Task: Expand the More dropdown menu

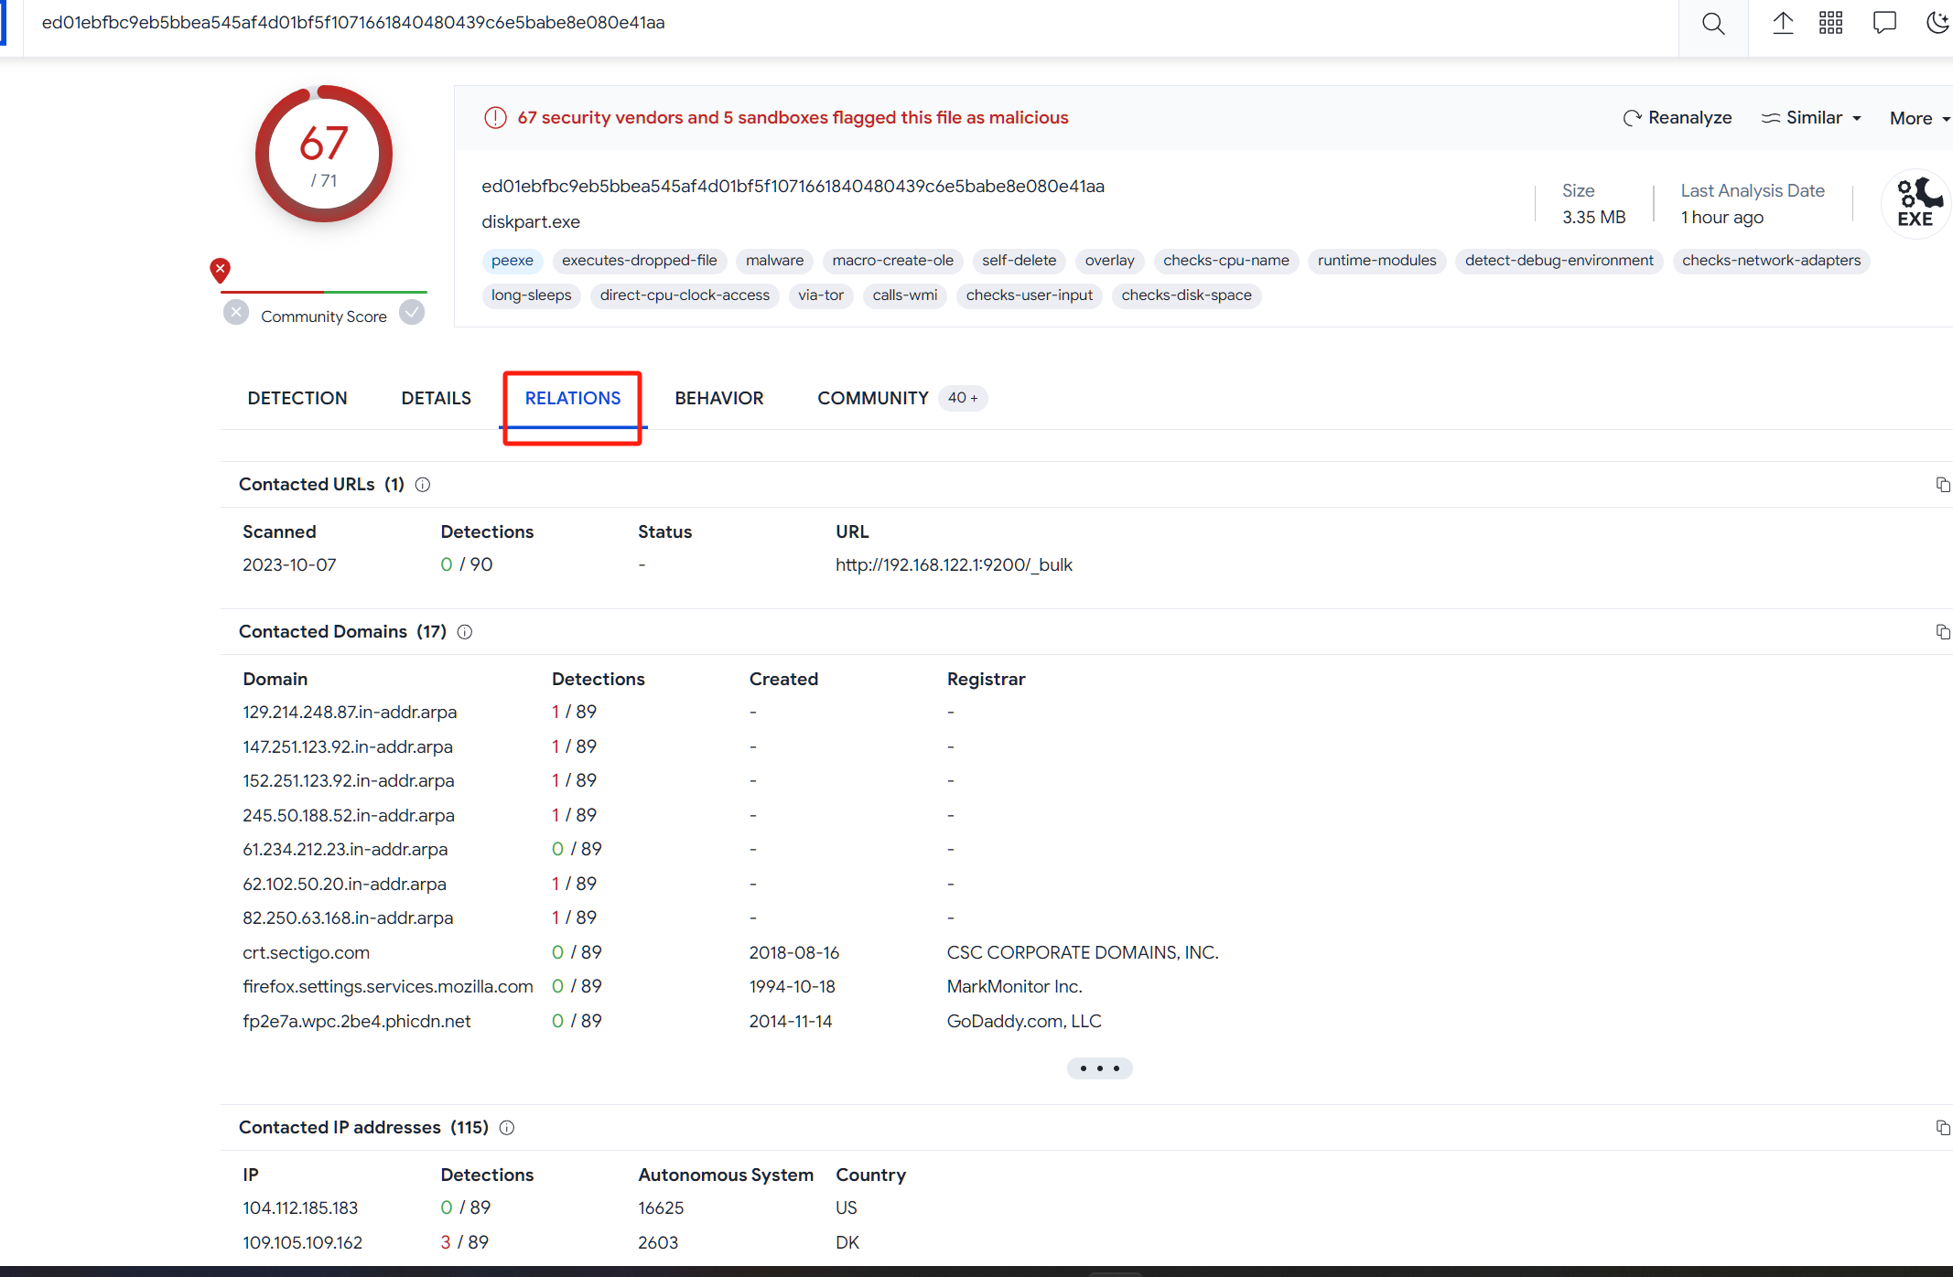Action: 1919,119
